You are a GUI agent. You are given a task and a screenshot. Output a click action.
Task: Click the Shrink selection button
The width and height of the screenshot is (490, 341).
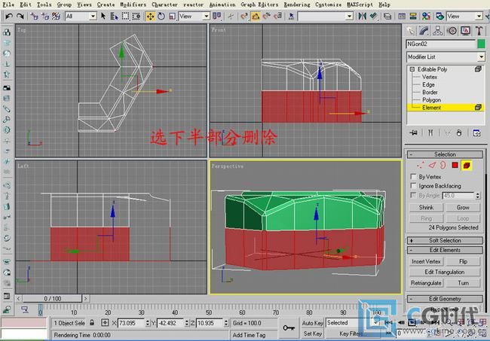tap(426, 208)
